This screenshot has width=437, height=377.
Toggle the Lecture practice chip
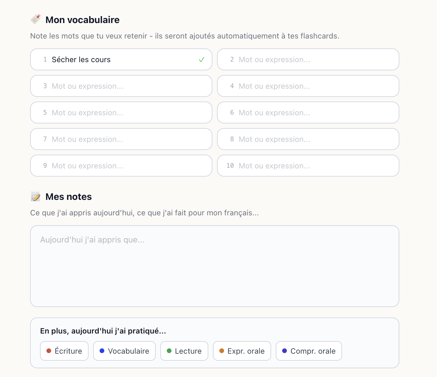coord(184,351)
